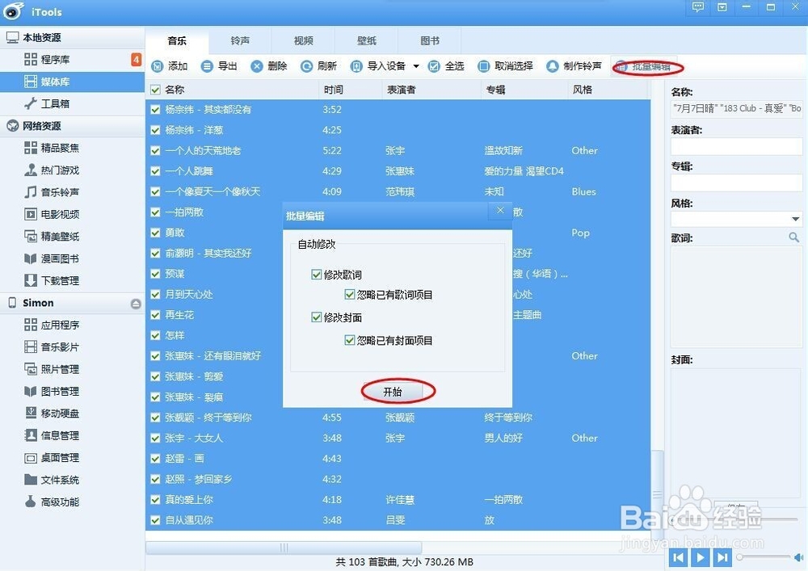Click the previous track button
Image resolution: width=808 pixels, height=571 pixels.
tap(679, 557)
